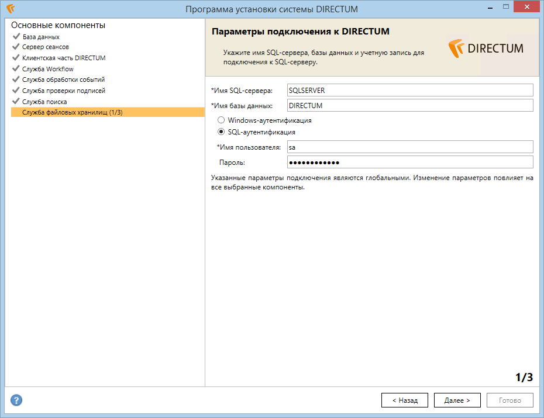Click the Готово button
The image size is (544, 418).
coord(510,400)
